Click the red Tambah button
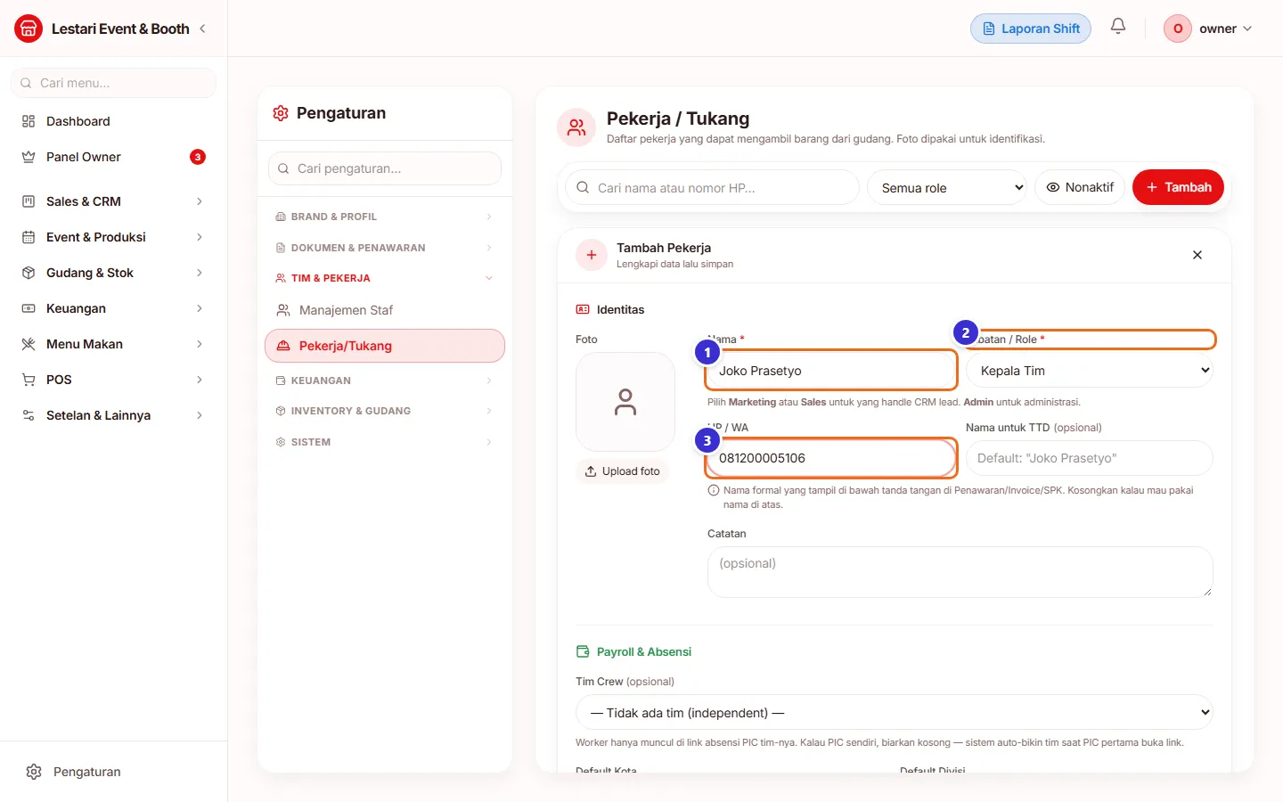This screenshot has height=802, width=1283. pos(1178,187)
